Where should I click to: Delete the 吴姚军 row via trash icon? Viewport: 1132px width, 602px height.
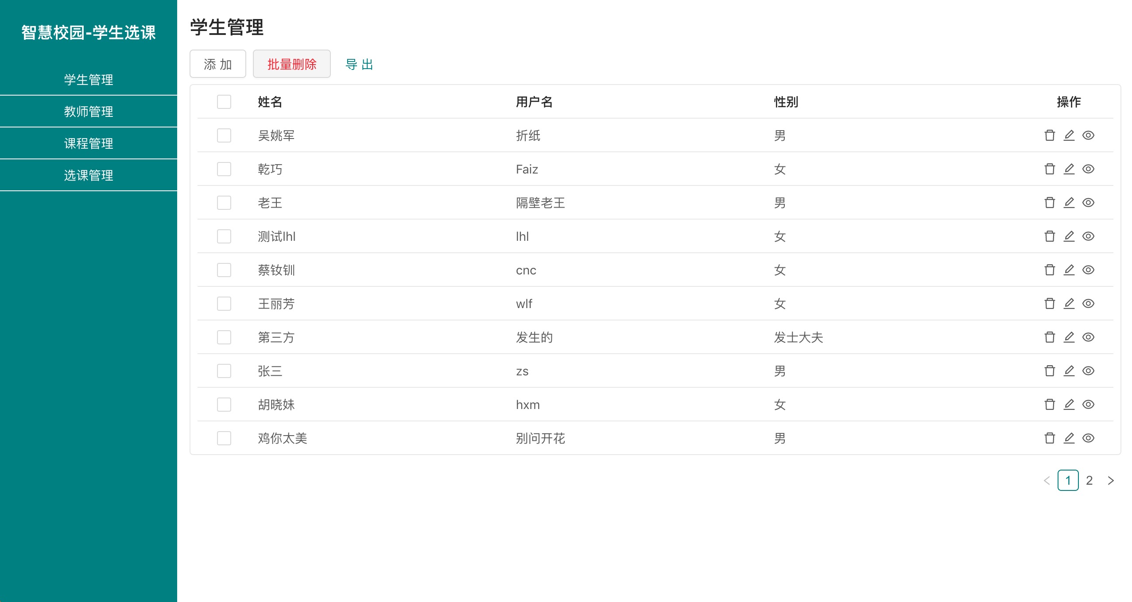(x=1049, y=135)
